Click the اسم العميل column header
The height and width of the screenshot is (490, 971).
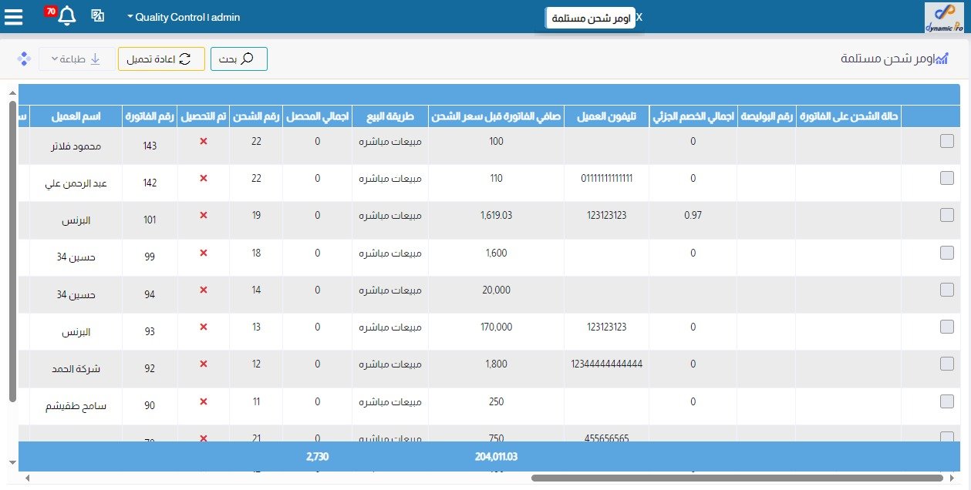[76, 117]
